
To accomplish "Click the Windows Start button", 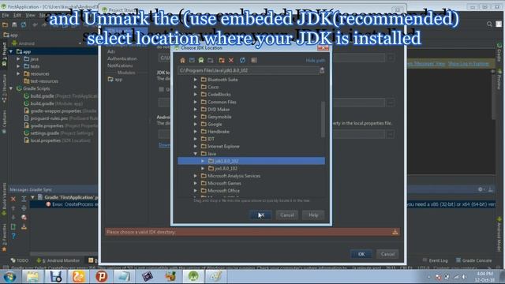I will click(9, 277).
